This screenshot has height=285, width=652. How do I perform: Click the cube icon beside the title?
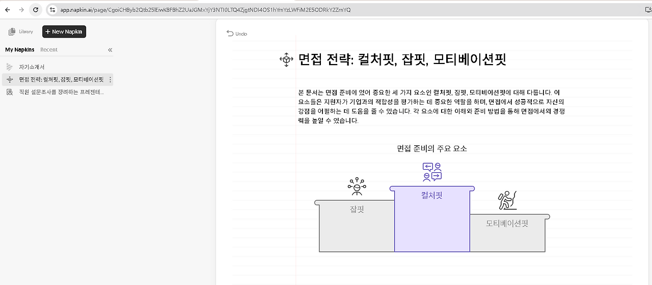click(x=287, y=59)
